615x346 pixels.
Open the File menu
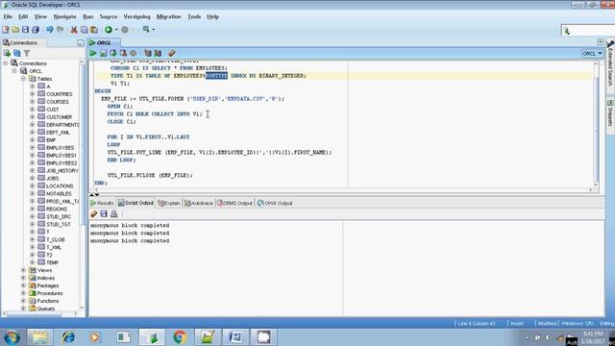[8, 17]
